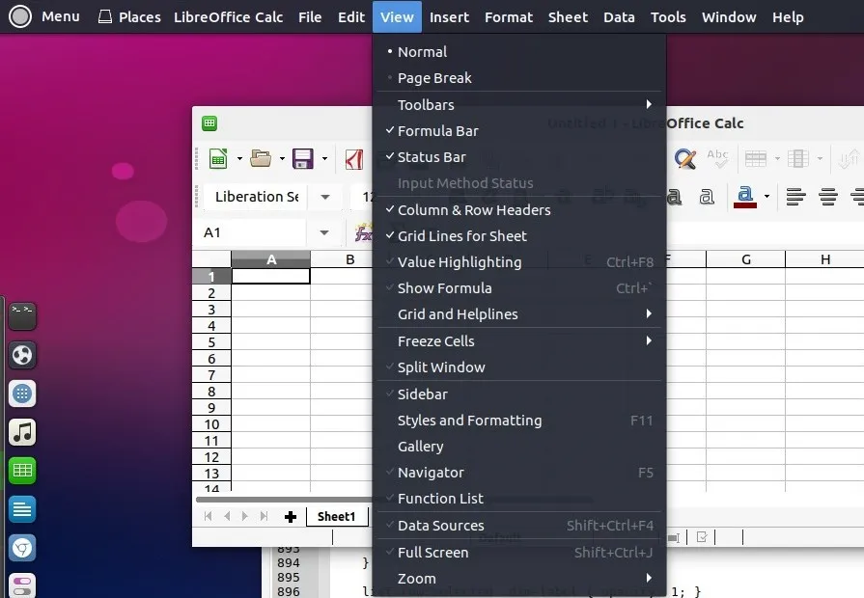Add a new sheet with the plus icon
Image resolution: width=864 pixels, height=598 pixels.
(x=291, y=516)
